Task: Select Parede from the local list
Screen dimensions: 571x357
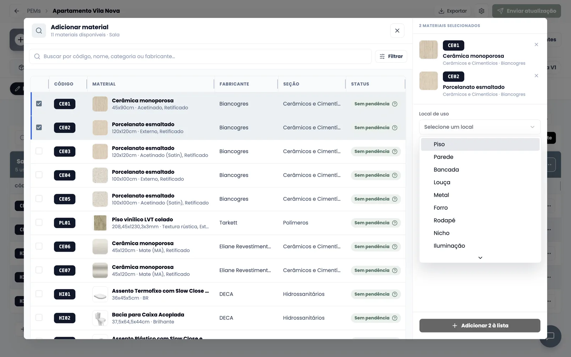Action: [x=480, y=157]
